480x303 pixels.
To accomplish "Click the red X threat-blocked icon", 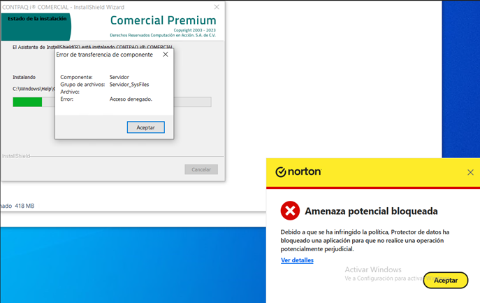I will pos(290,211).
